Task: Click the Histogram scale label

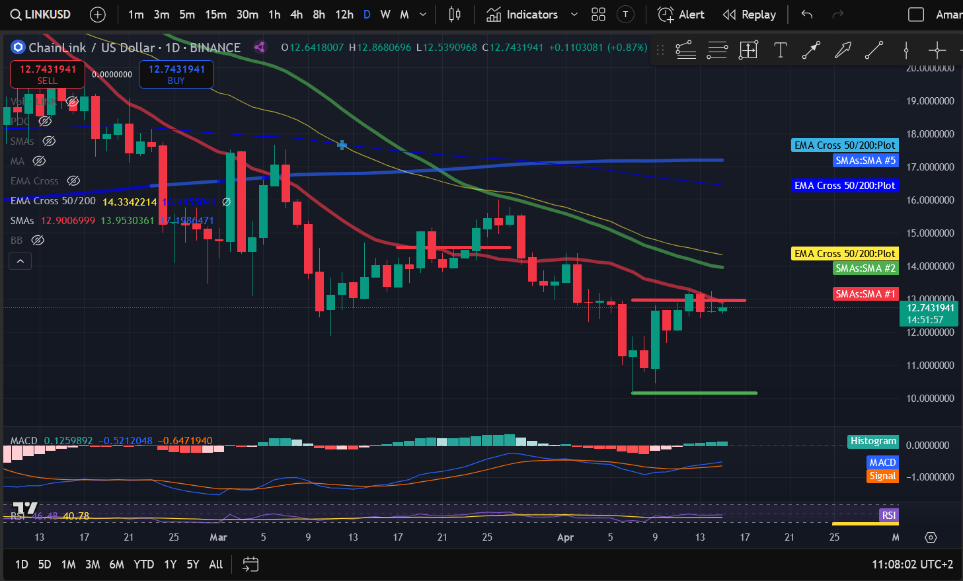Action: (x=873, y=441)
